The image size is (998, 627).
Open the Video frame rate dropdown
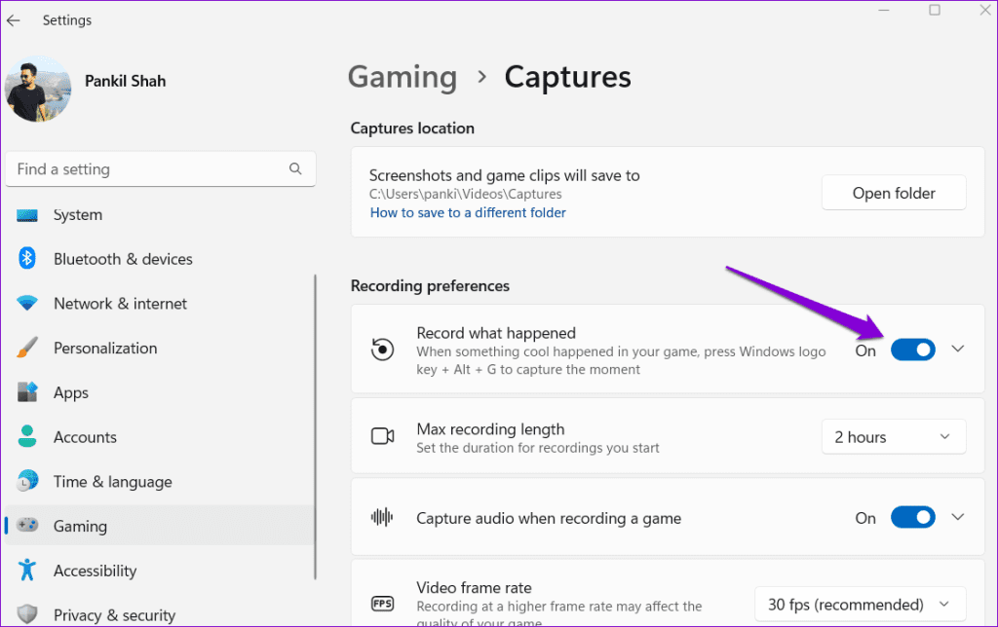(860, 605)
